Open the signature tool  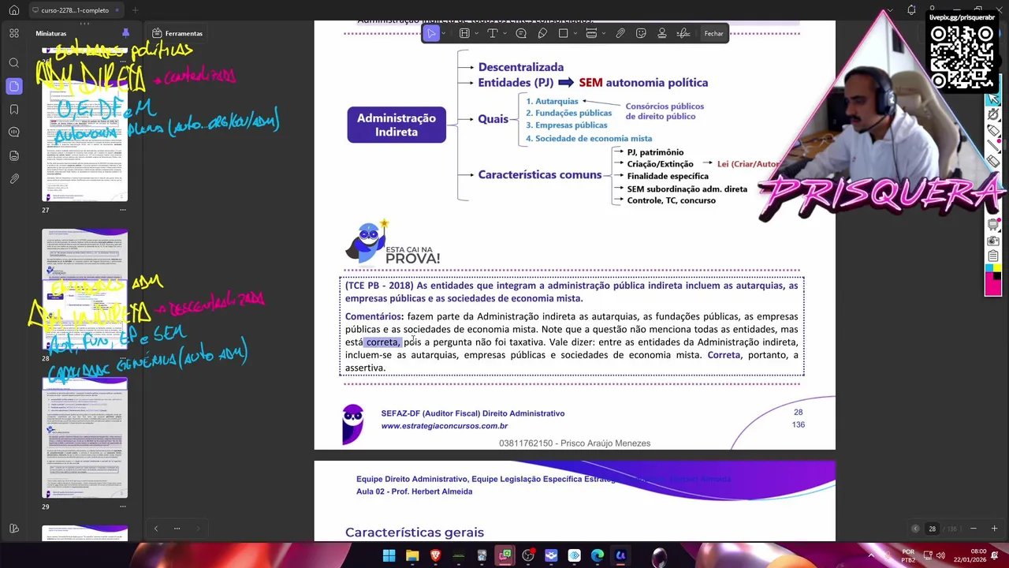[x=683, y=33]
